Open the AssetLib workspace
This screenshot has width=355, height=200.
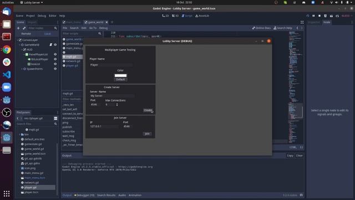coord(202,16)
